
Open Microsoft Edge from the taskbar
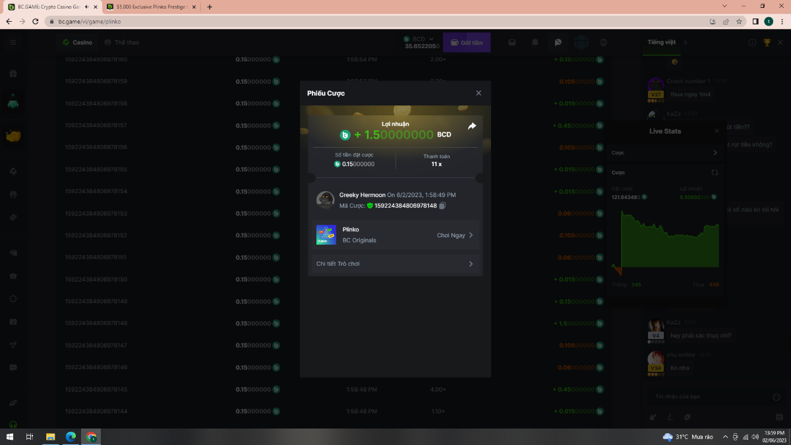71,436
